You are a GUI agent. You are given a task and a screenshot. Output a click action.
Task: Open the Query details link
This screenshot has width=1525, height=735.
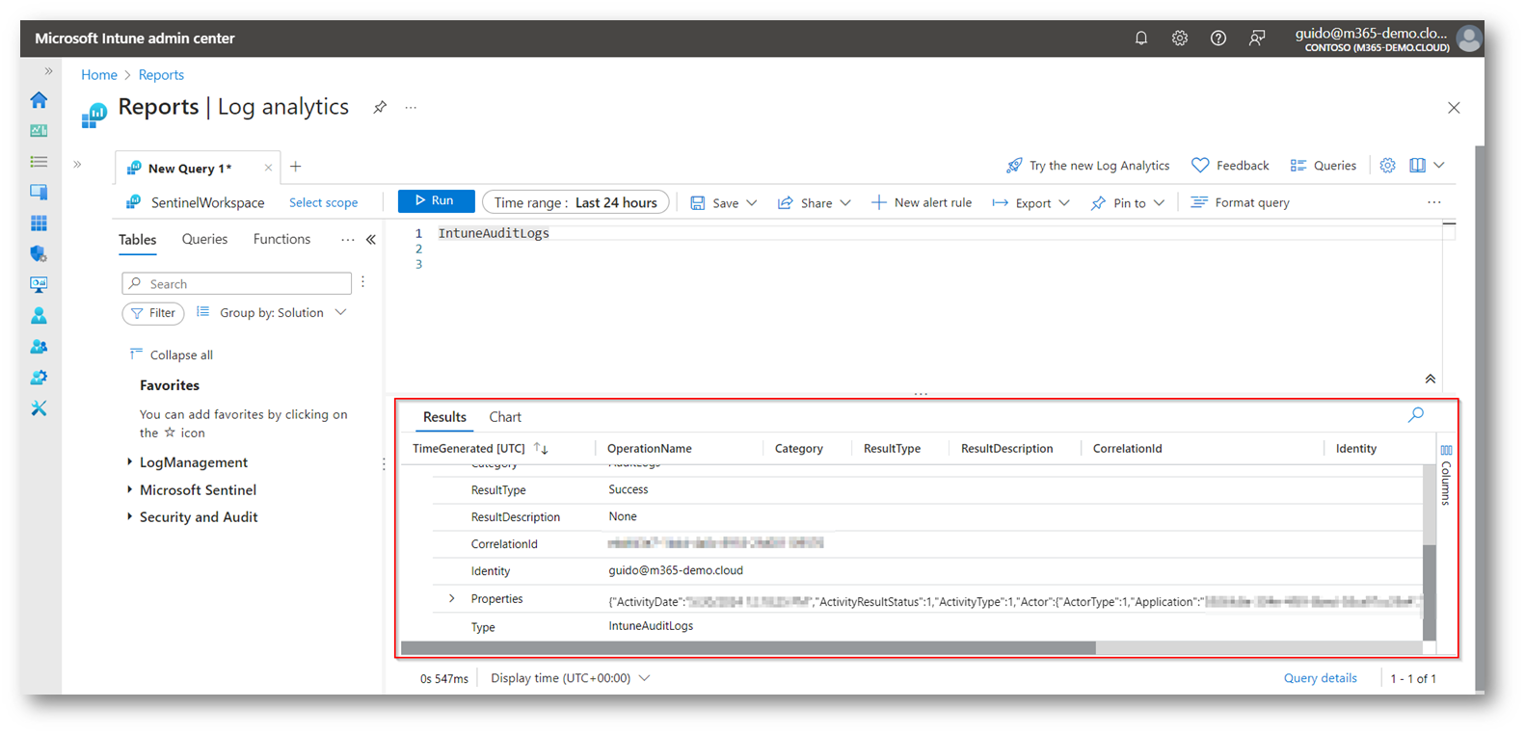[1320, 678]
